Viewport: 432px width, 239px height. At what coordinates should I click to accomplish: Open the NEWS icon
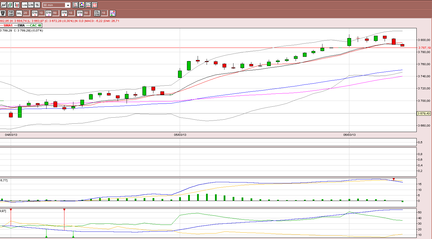click(94, 5)
